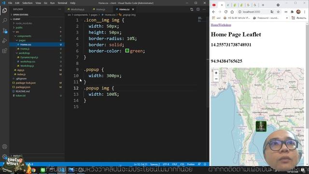Open the Chrome profile avatar

point(298,12)
